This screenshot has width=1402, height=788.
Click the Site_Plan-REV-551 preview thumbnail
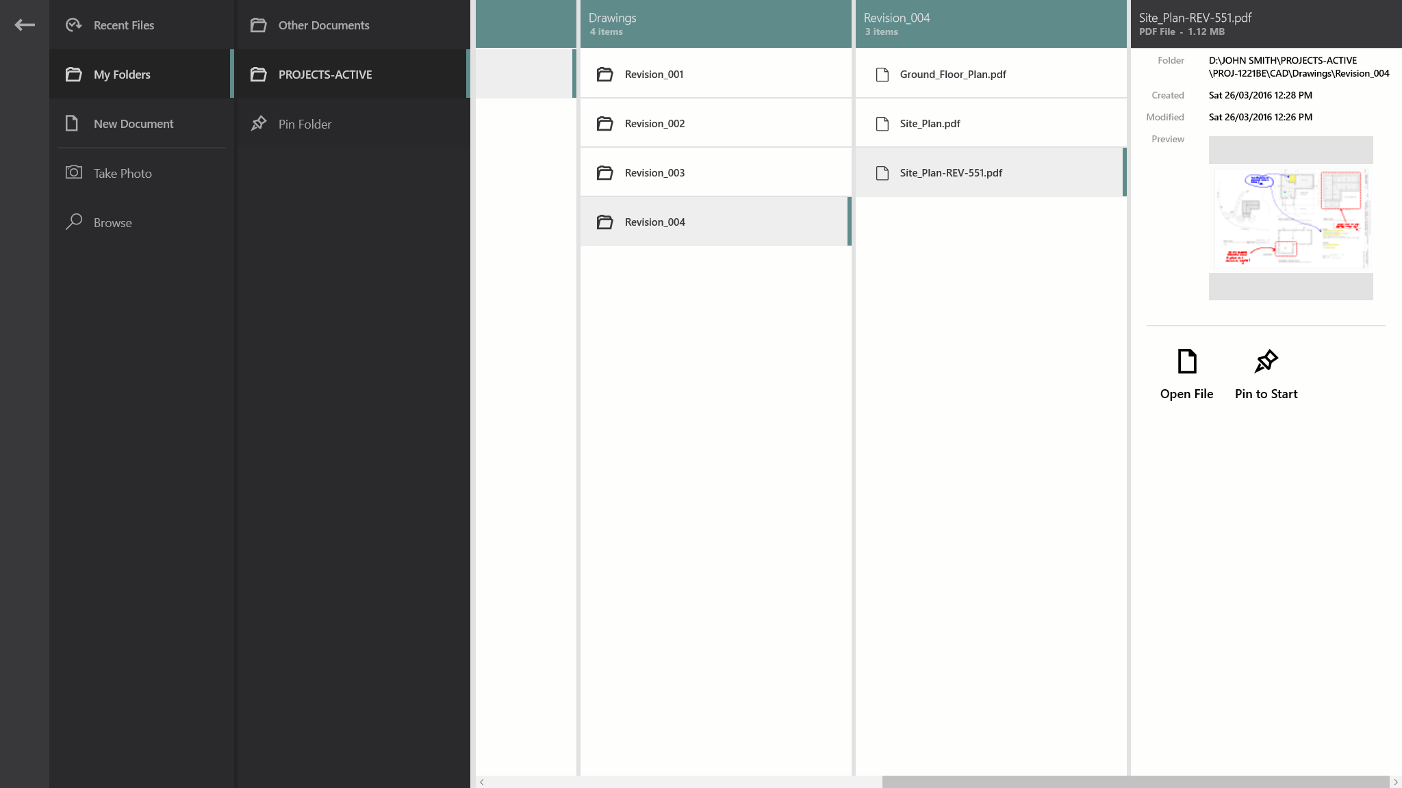coord(1290,218)
